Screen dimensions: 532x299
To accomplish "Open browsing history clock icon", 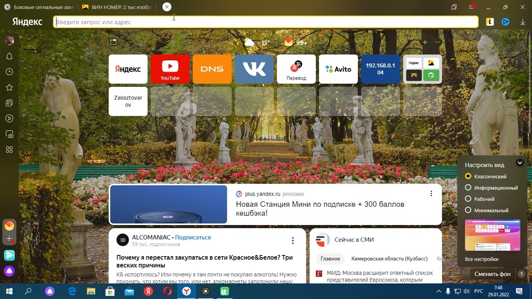I will coord(9,72).
